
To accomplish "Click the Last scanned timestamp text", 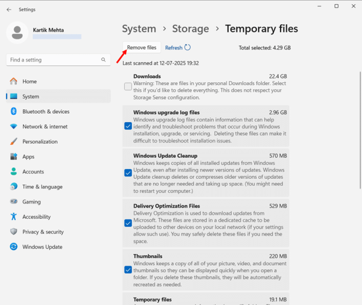I will [x=160, y=63].
